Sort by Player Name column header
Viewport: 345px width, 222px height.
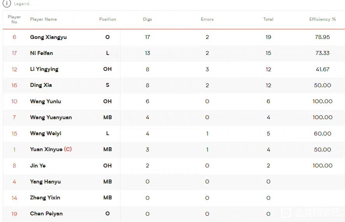pos(43,19)
